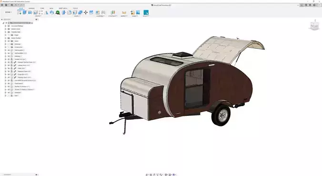This screenshot has height=176, width=322.
Task: Select the Combine tool
Action: click(x=80, y=12)
